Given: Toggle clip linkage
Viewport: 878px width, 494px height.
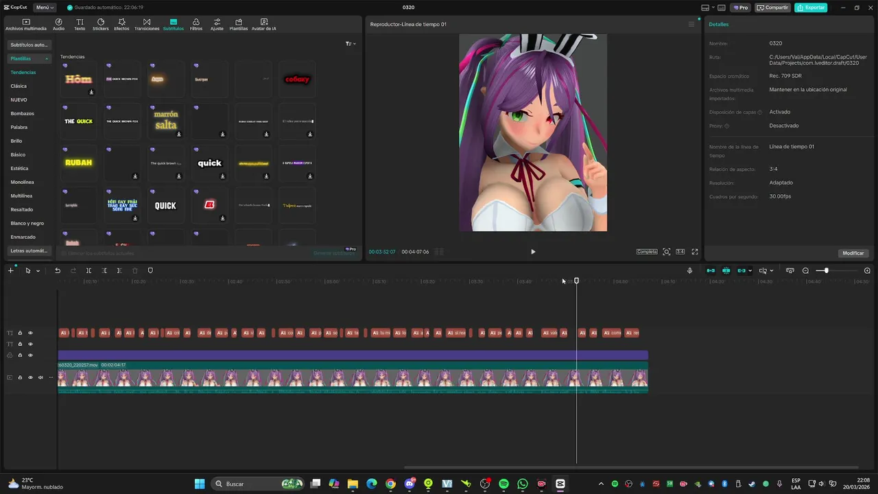Looking at the screenshot, I should (x=741, y=270).
